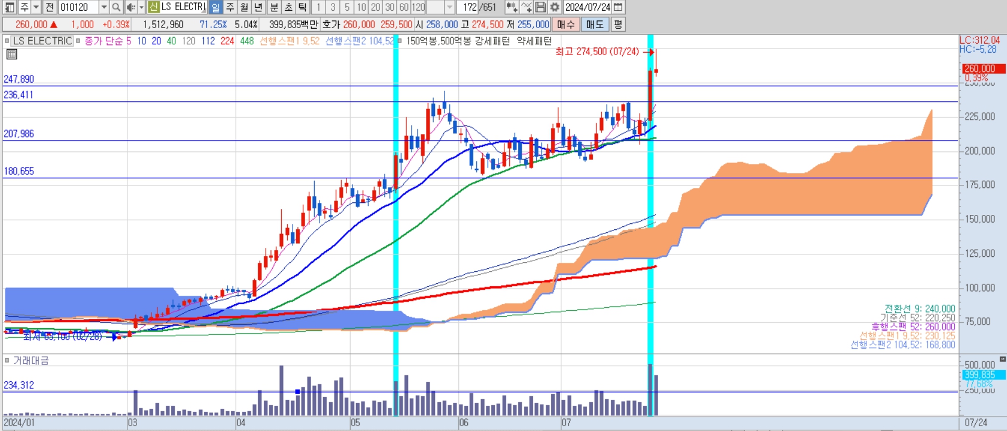1007x431 pixels.
Task: Open the calendar date picker icon
Action: coord(619,7)
